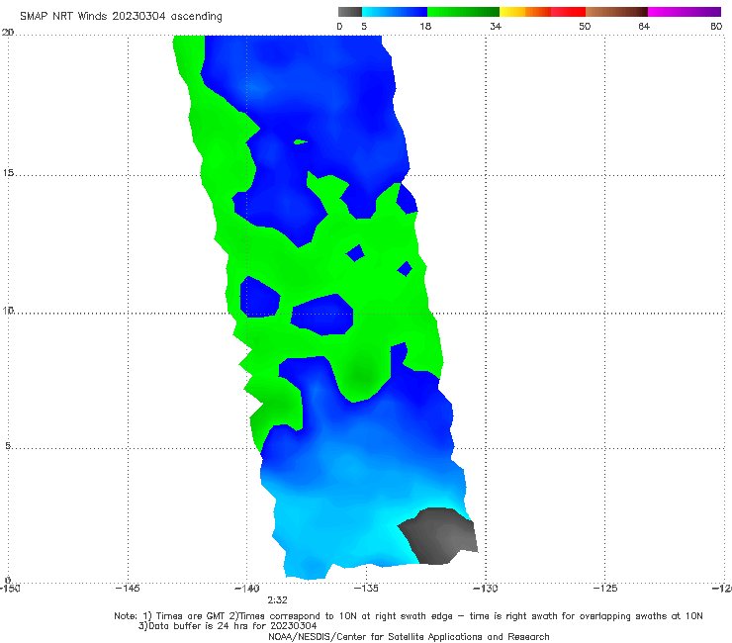Click the longitude axis label '-125'
The image size is (732, 643).
[x=605, y=589]
